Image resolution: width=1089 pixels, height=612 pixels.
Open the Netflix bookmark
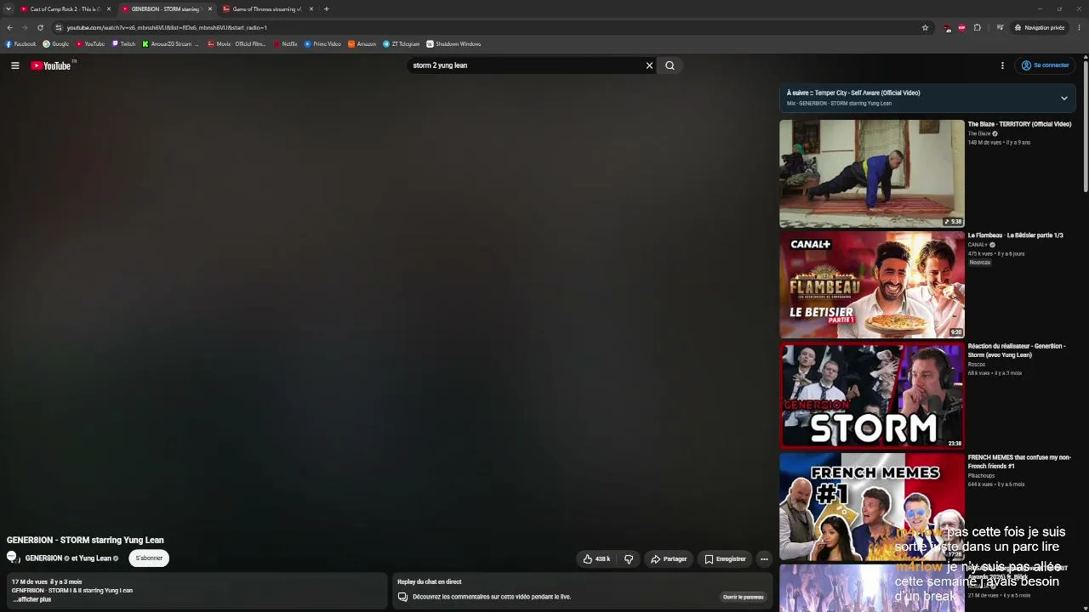coord(286,44)
